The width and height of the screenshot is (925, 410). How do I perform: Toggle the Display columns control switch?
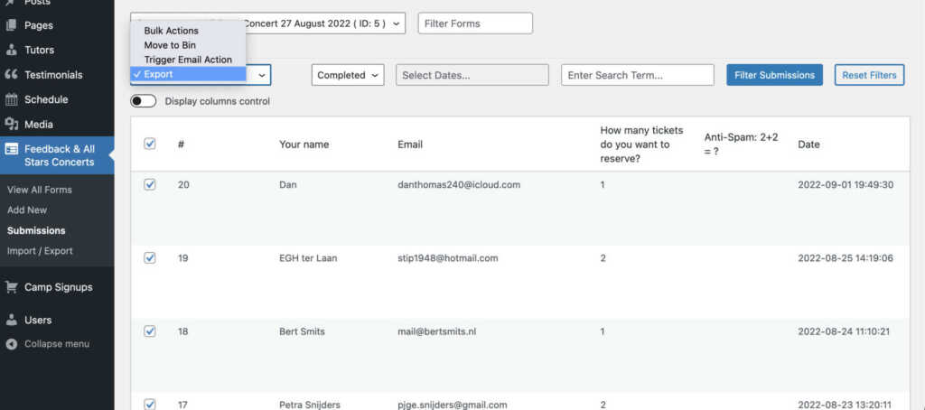pyautogui.click(x=144, y=101)
